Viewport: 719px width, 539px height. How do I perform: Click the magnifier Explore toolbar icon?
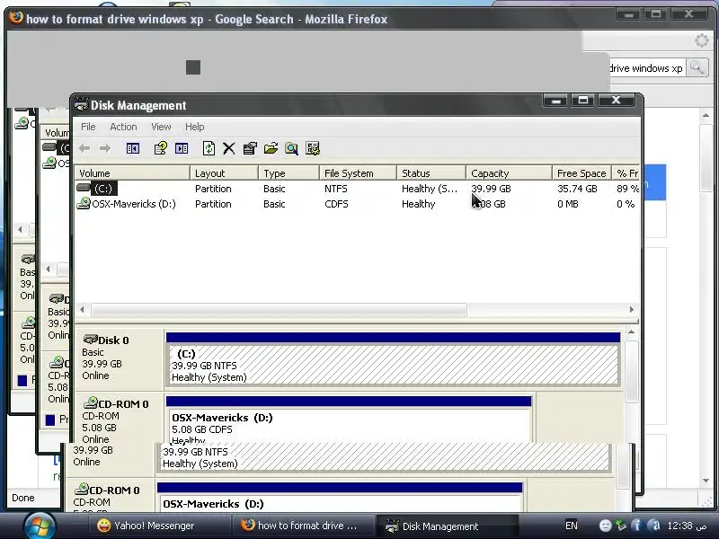[291, 148]
